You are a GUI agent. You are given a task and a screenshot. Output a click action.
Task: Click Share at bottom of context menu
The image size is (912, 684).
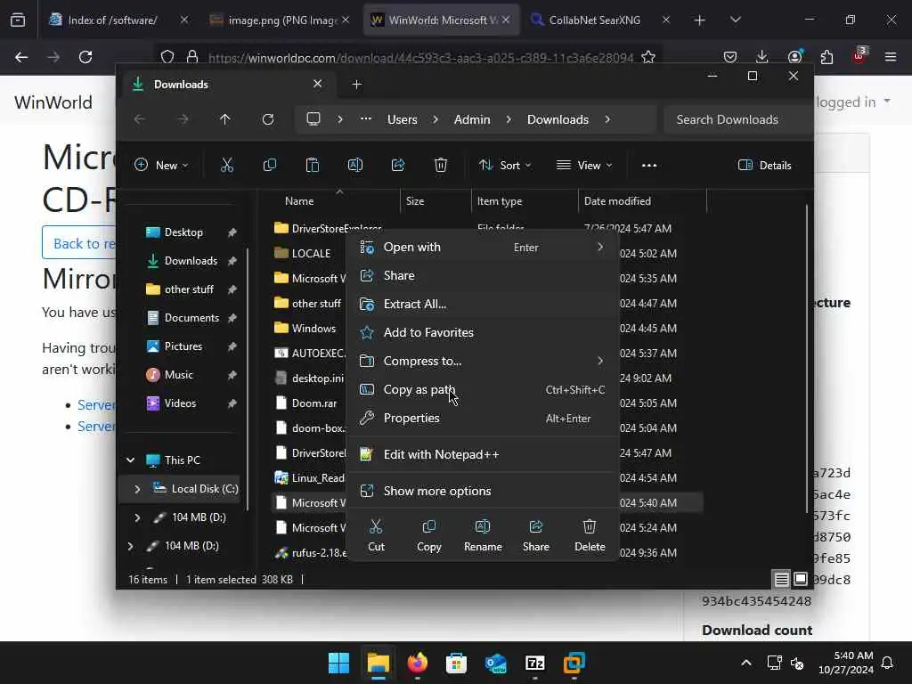[x=535, y=535]
